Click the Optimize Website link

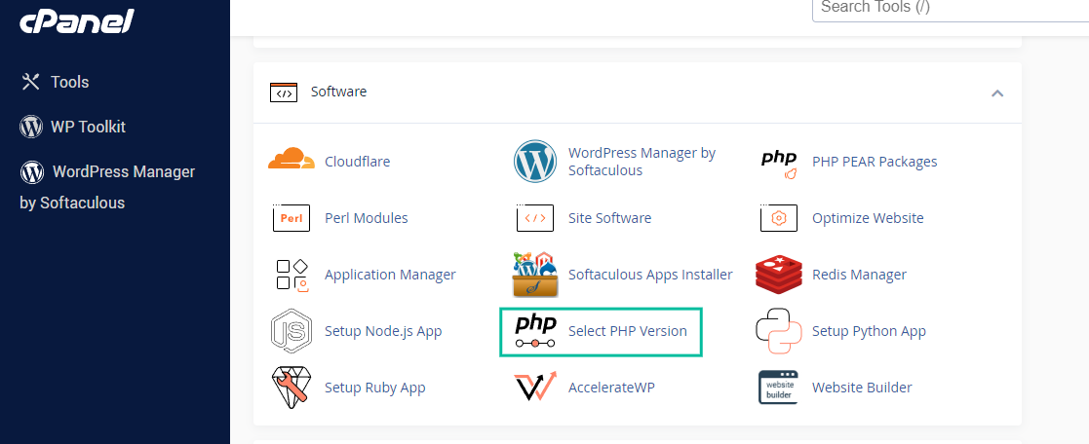tap(867, 218)
